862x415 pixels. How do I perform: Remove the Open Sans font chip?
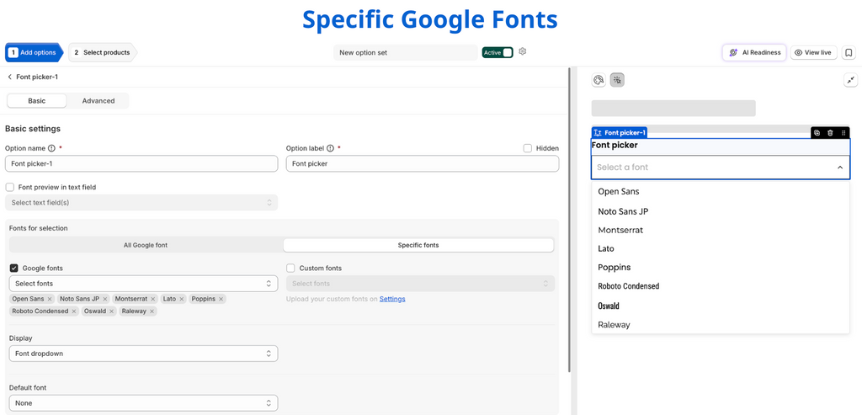[x=50, y=299]
